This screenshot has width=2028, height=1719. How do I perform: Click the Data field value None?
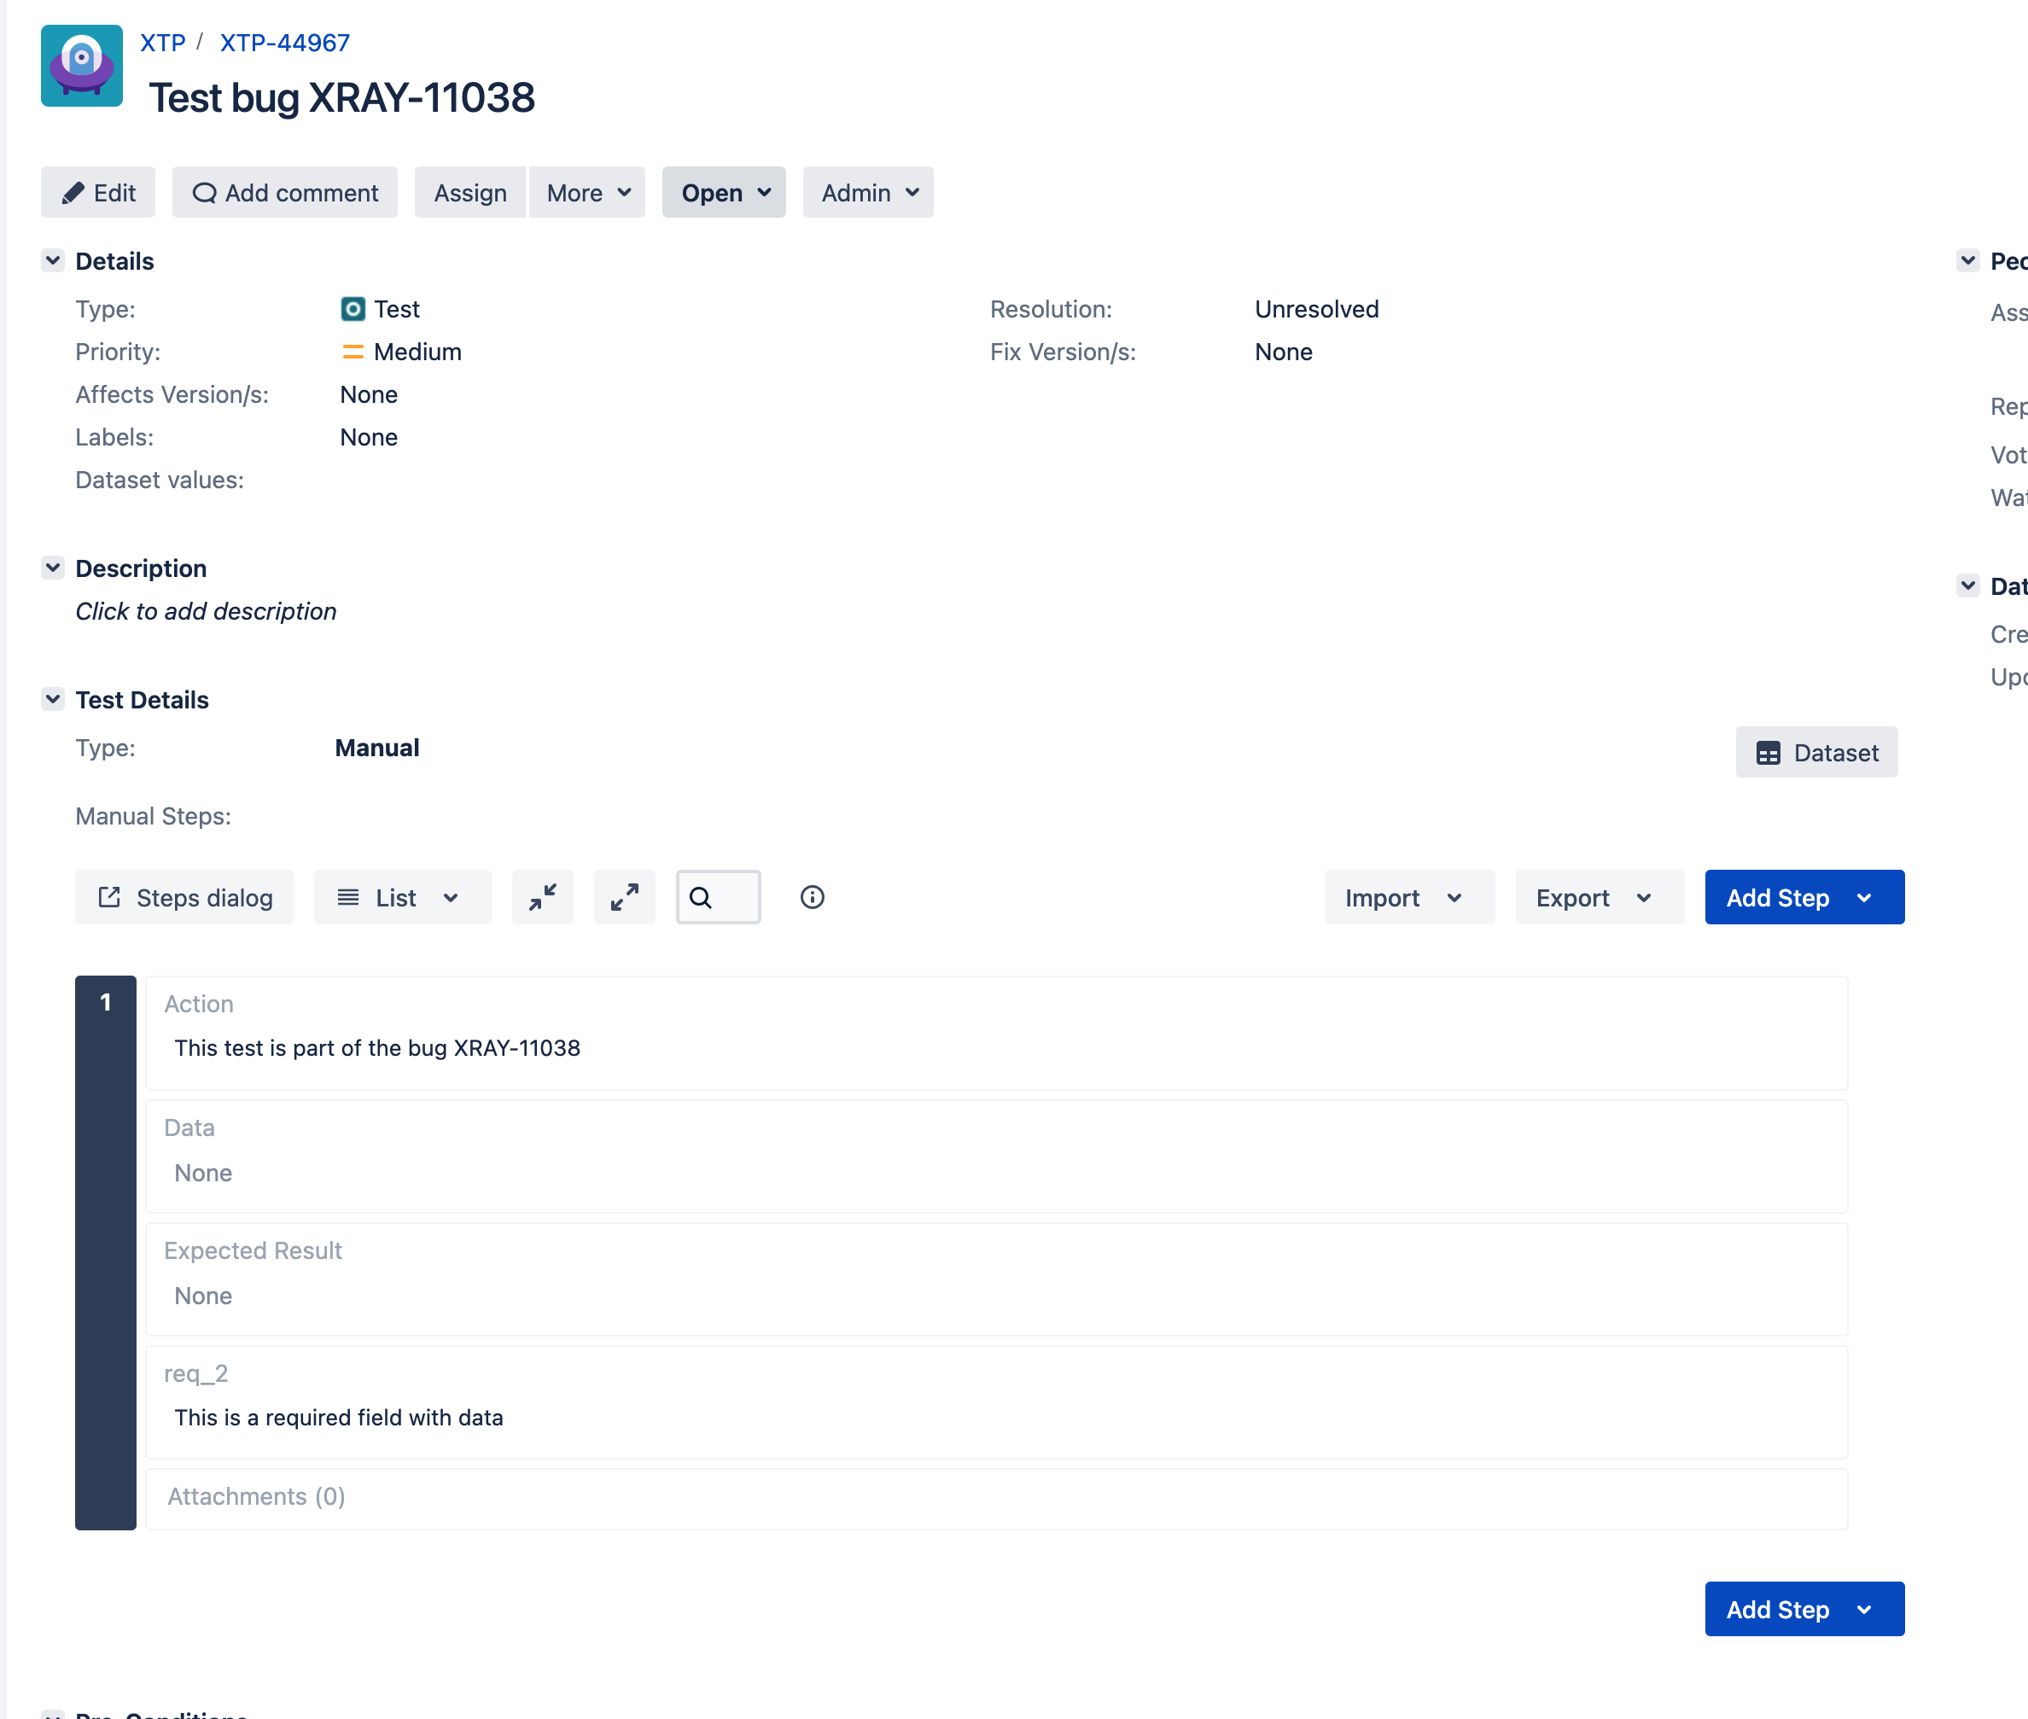[x=202, y=1172]
